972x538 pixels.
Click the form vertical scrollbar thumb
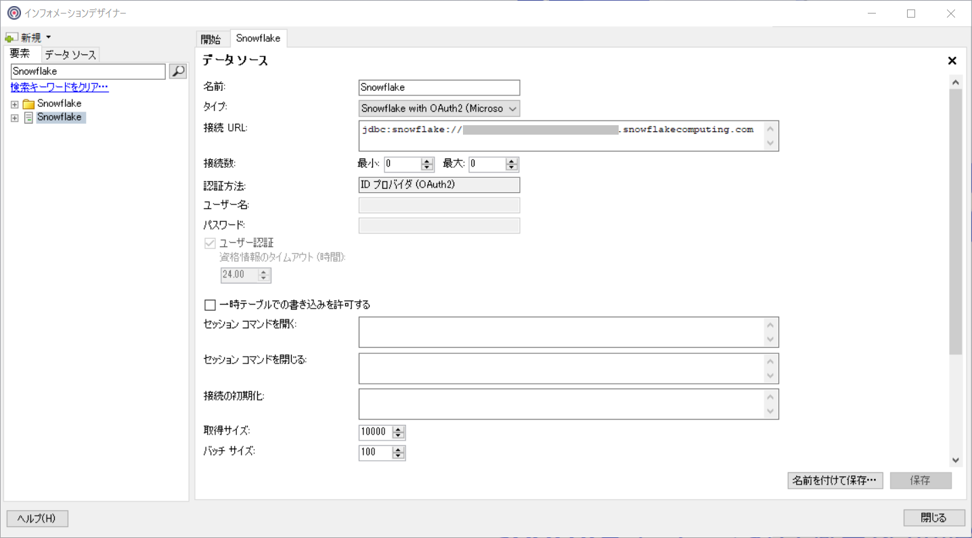(x=956, y=222)
